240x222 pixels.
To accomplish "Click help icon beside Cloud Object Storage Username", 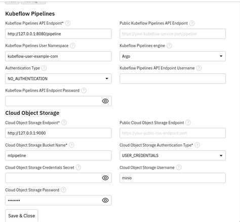I will 179,167.
